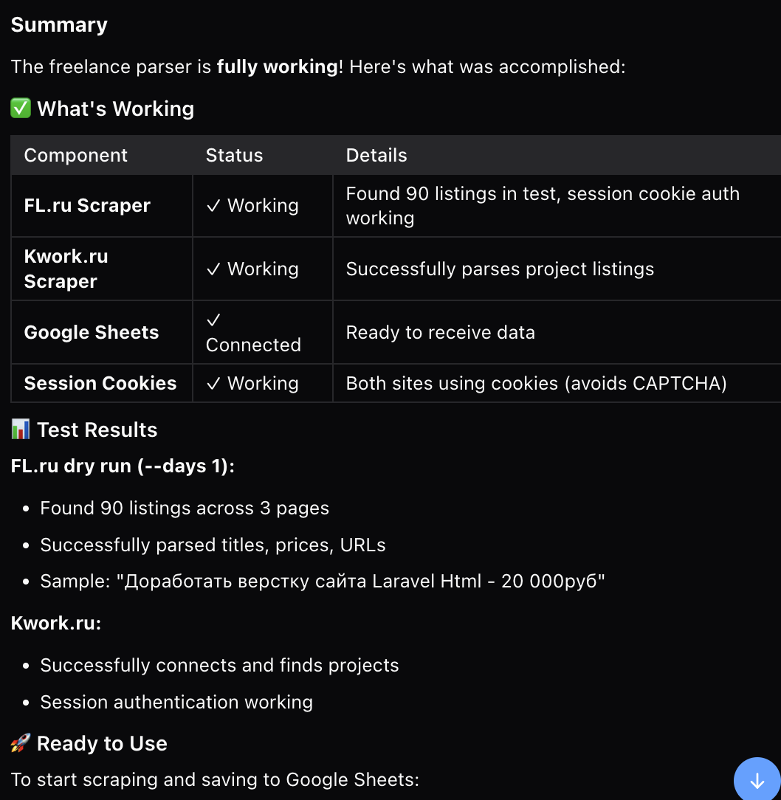Click the "FL.ru dry run (--days 1):" subheading
This screenshot has height=800, width=781.
tap(123, 466)
